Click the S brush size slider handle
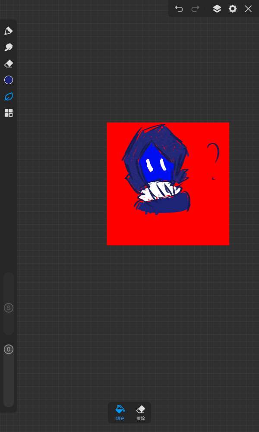The height and width of the screenshot is (432, 259). (9, 308)
